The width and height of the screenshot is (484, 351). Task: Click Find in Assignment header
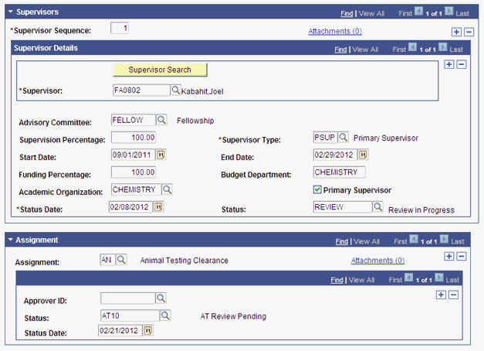342,241
